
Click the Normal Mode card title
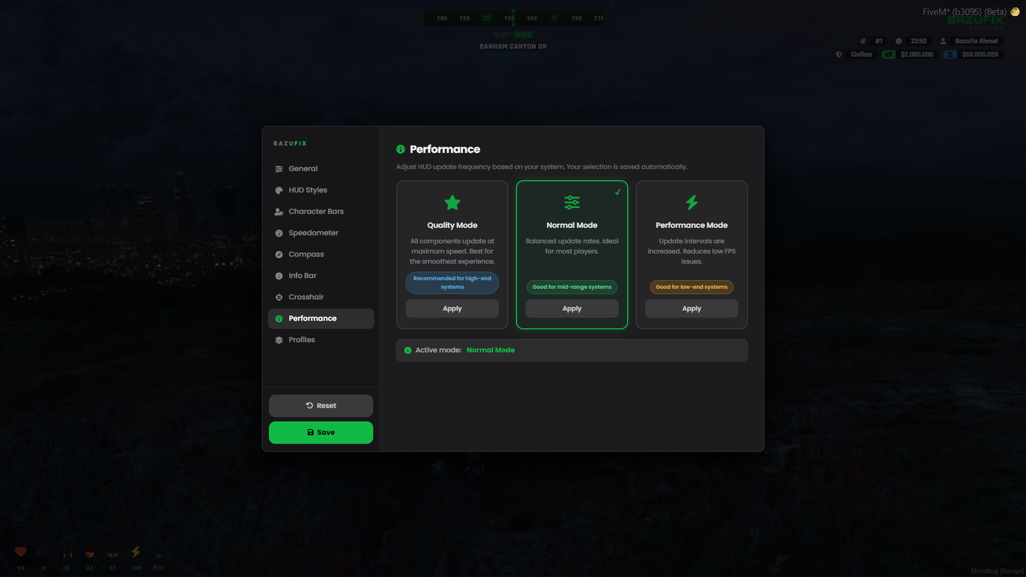tap(572, 225)
